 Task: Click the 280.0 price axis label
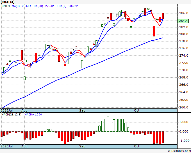(184, 34)
